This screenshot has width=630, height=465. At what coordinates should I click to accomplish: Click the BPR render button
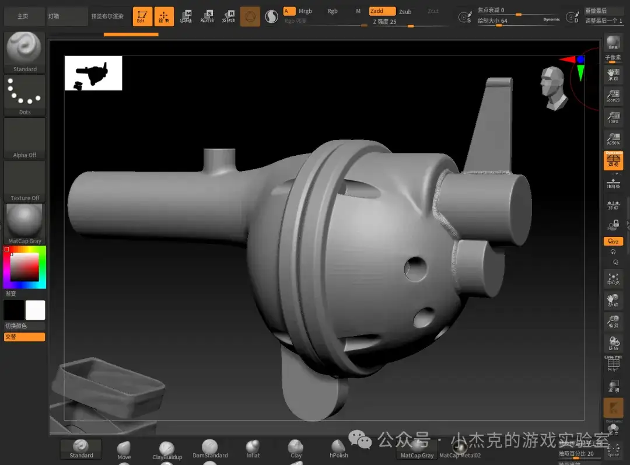[613, 43]
